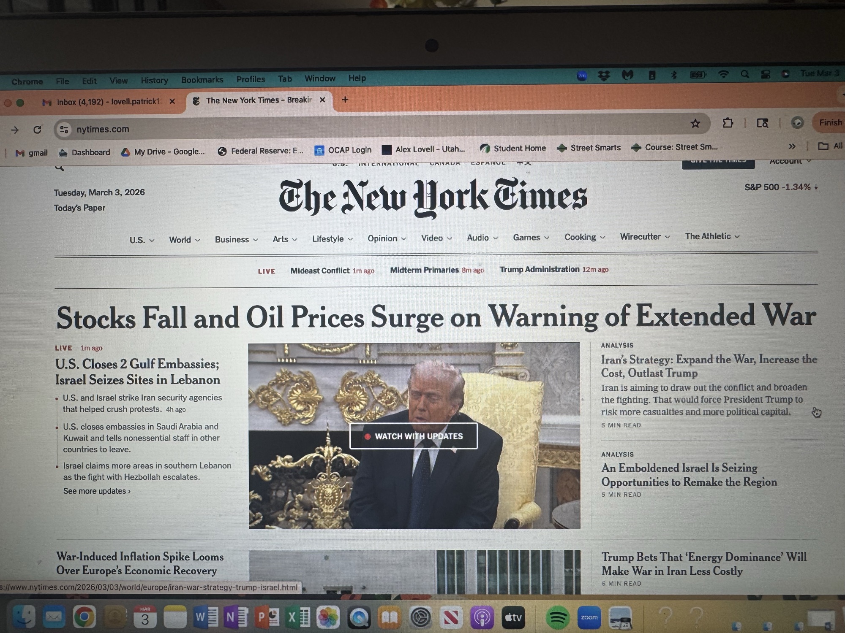
Task: Open Microsoft Excel from the dock
Action: coord(298,618)
